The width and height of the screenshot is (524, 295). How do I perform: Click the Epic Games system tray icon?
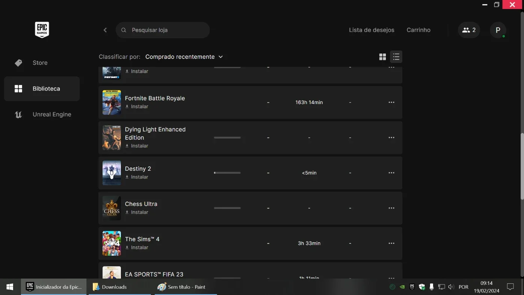(x=412, y=287)
